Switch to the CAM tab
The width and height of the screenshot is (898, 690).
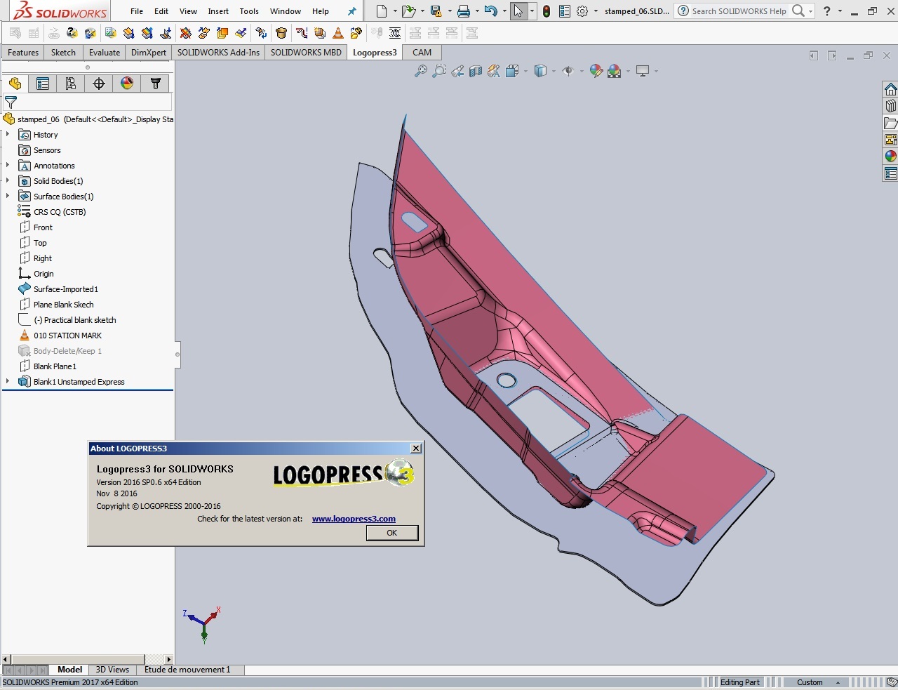422,53
